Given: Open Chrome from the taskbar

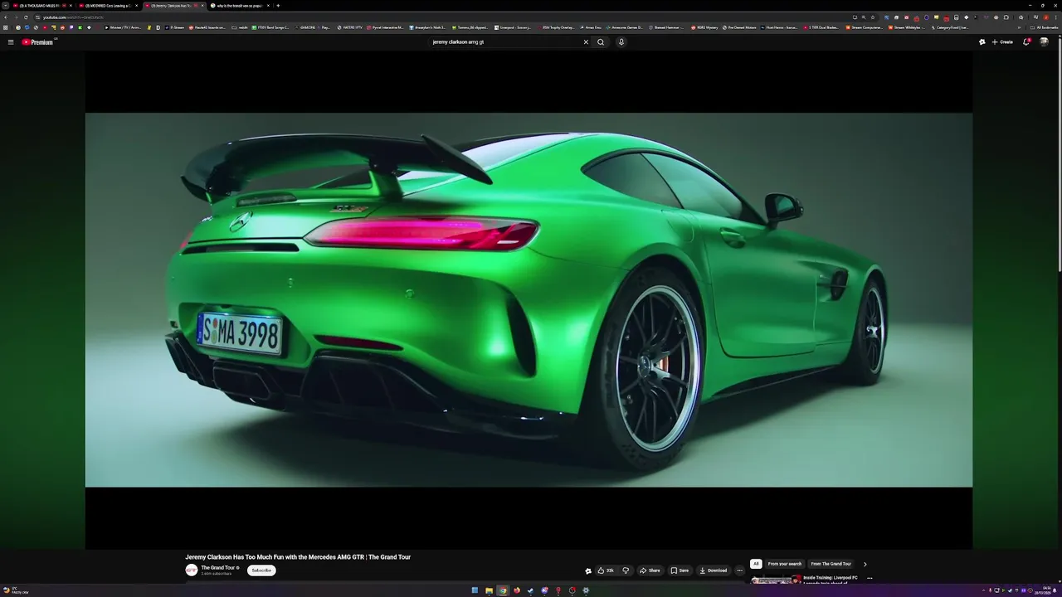Looking at the screenshot, I should coord(503,590).
